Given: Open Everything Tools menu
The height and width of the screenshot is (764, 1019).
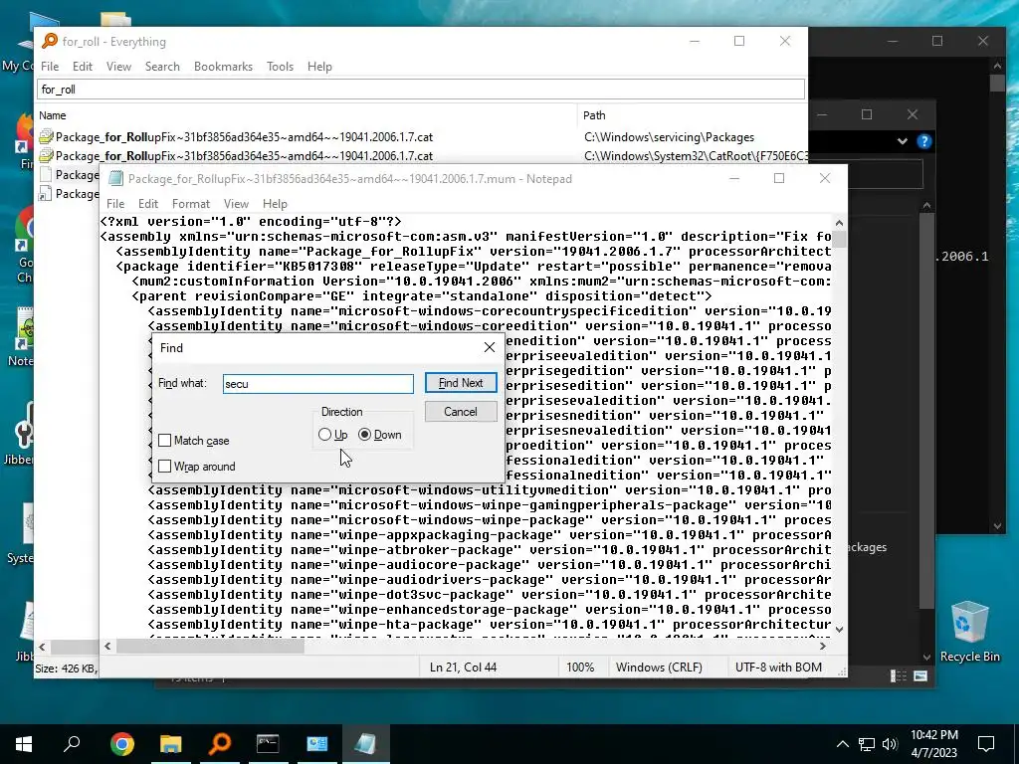Looking at the screenshot, I should click(280, 67).
